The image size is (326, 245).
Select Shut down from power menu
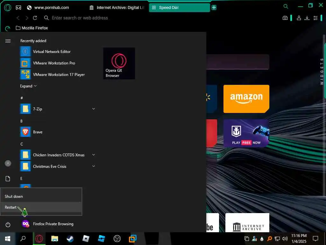tap(41, 197)
